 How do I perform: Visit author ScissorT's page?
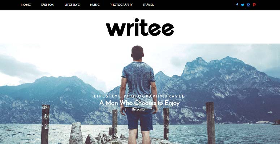[x=141, y=109]
